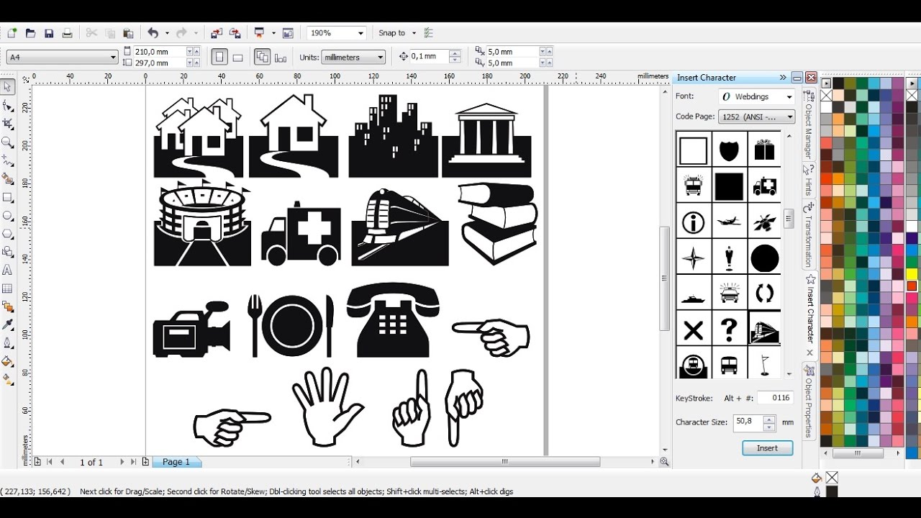Expand the Snap to dropdown
The height and width of the screenshot is (518, 921).
point(414,33)
